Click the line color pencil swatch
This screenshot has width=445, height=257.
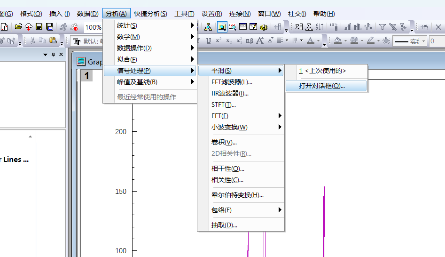pyautogui.click(x=371, y=40)
